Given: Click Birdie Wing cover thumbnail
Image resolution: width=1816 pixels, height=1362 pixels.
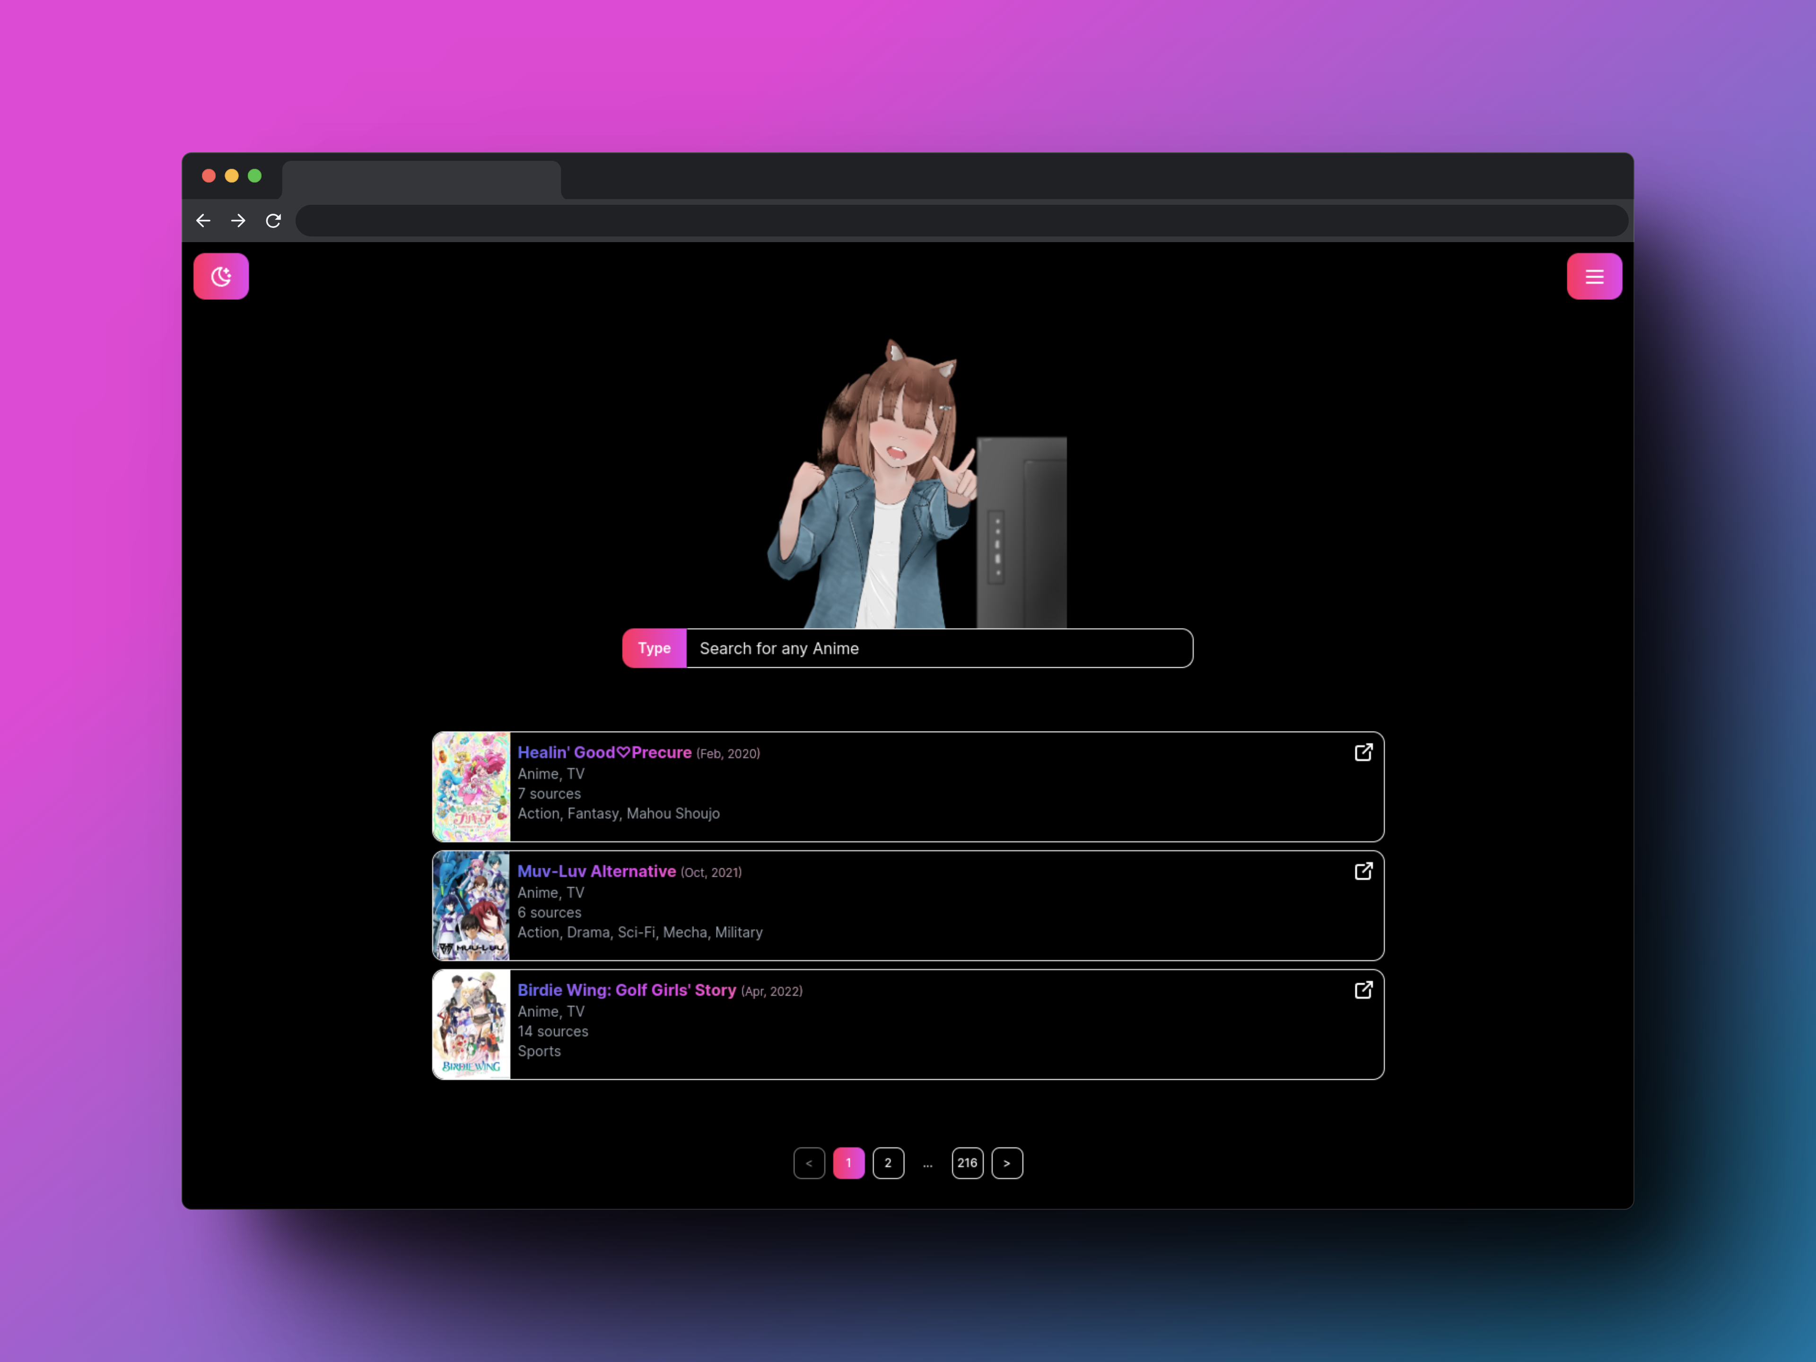Looking at the screenshot, I should pyautogui.click(x=471, y=1024).
